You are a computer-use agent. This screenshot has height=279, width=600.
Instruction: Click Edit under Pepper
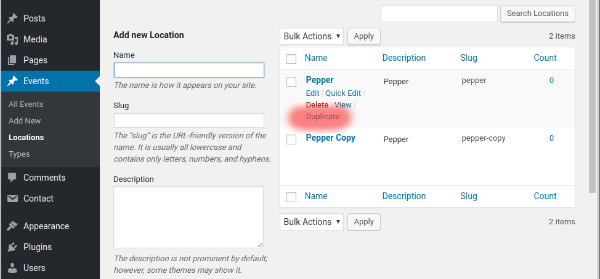[x=312, y=93]
